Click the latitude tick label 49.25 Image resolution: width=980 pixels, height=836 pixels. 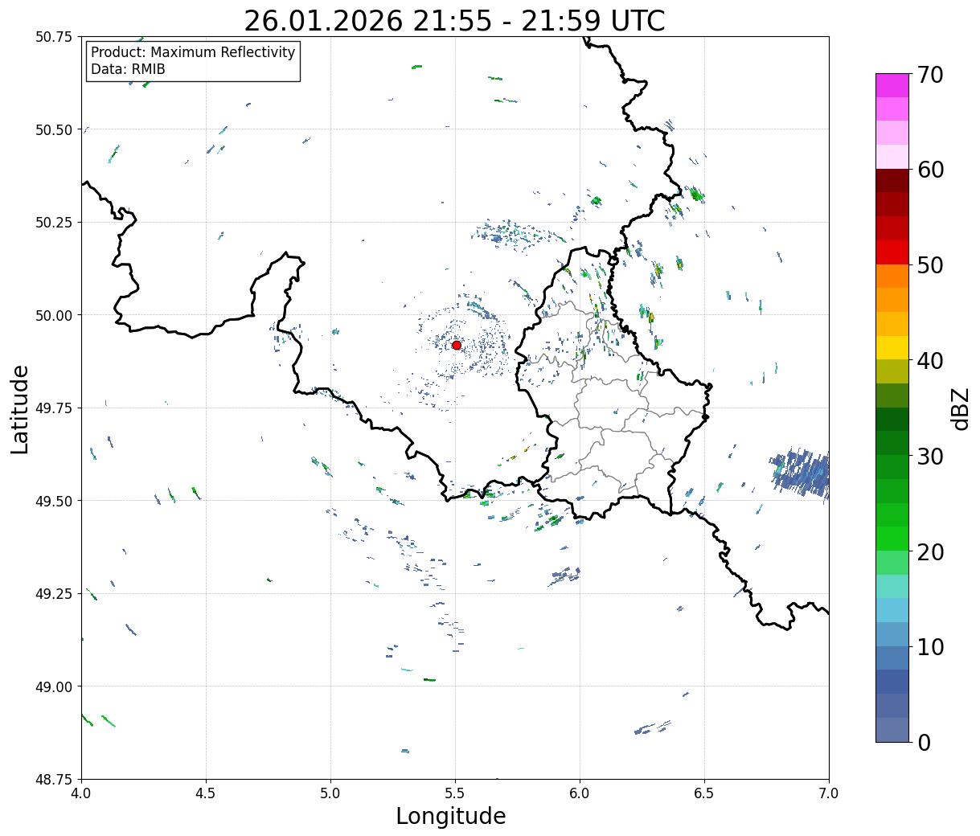[x=54, y=594]
